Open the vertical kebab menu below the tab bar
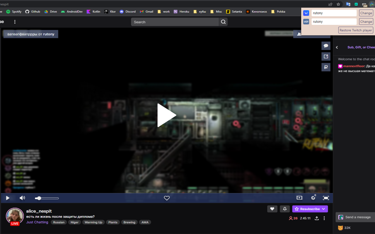This screenshot has width=375, height=234. pos(15,22)
